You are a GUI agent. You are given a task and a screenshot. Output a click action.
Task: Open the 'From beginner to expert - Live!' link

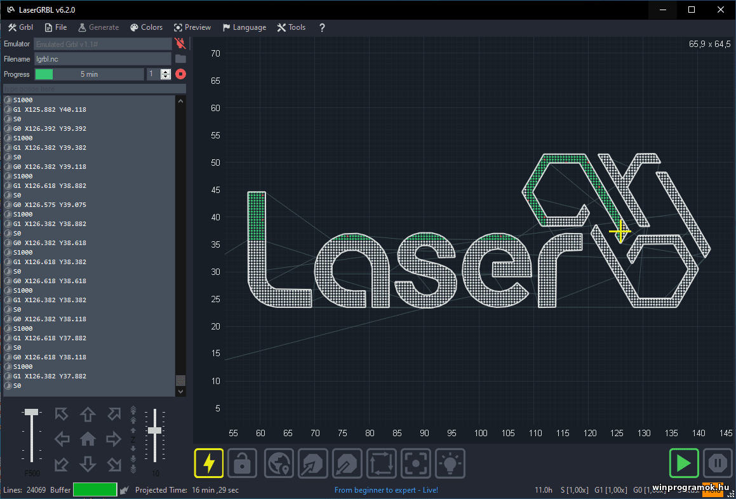coord(386,489)
